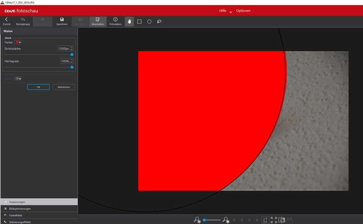The image size is (363, 224).
Task: Undo with the Rückgängig button
Action: point(23,21)
